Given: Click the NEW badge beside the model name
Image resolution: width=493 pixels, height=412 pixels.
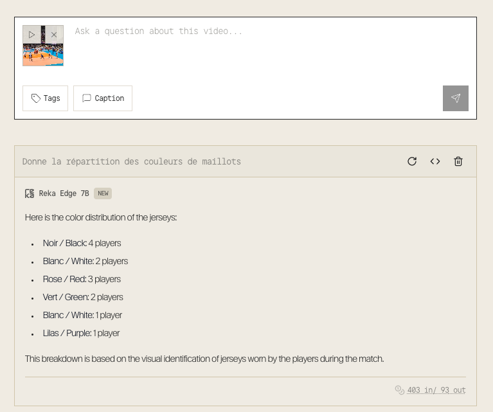Looking at the screenshot, I should [x=103, y=193].
